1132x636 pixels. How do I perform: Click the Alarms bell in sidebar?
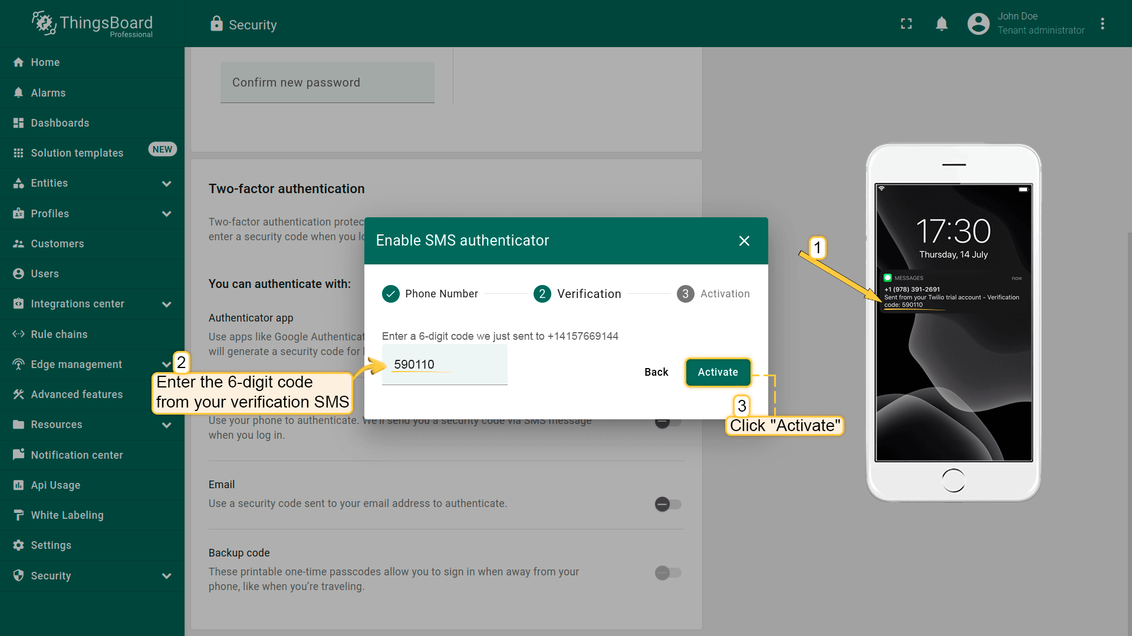coord(19,92)
